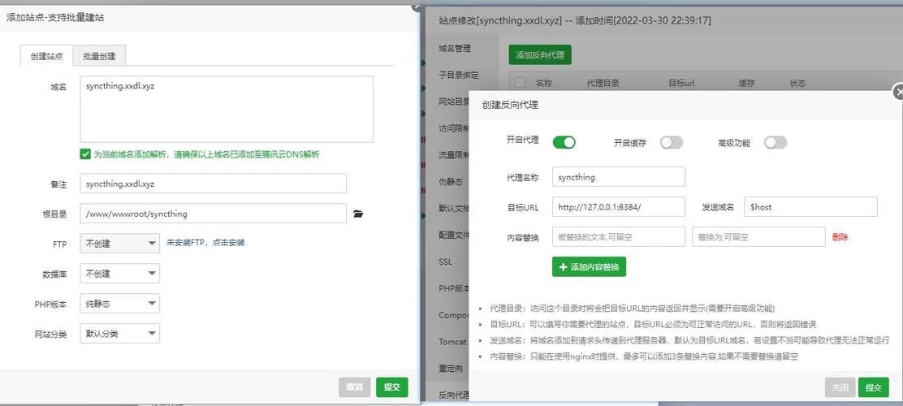Image resolution: width=903 pixels, height=406 pixels.
Task: Click the 未安装FTP，点击安装 link
Action: [x=205, y=243]
